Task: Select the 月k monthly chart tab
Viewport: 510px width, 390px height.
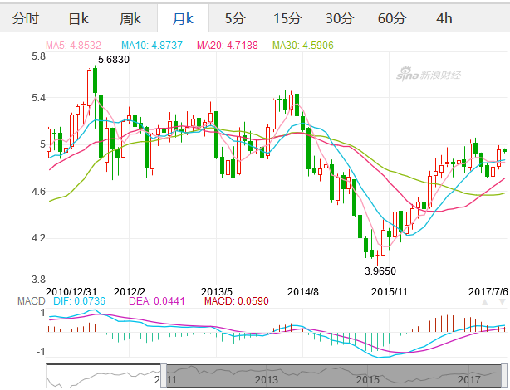Action: click(183, 18)
